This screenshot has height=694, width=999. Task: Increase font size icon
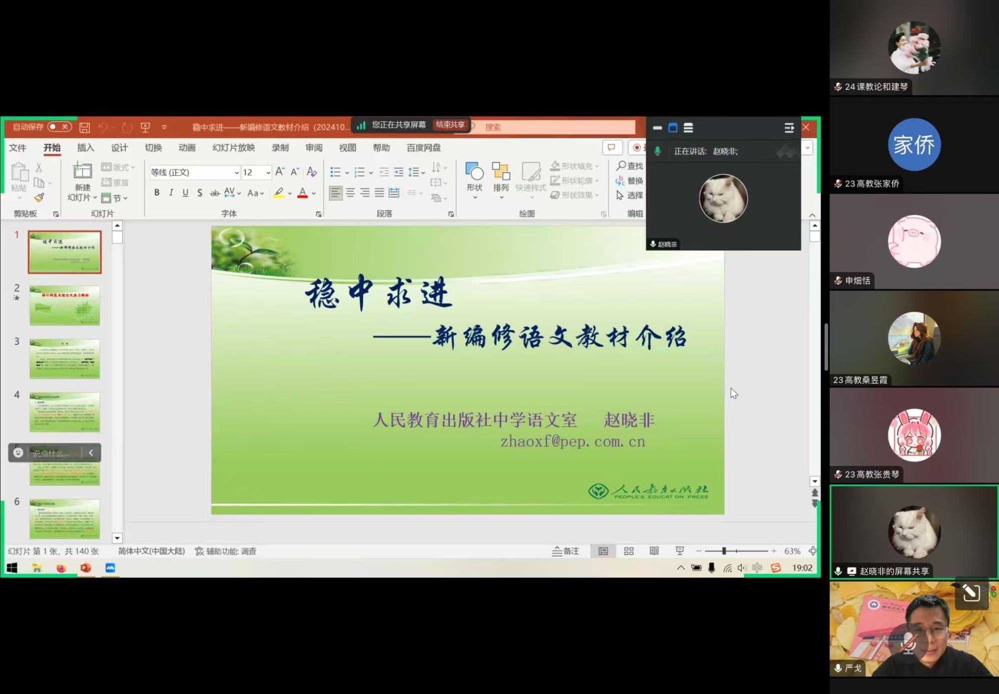280,172
